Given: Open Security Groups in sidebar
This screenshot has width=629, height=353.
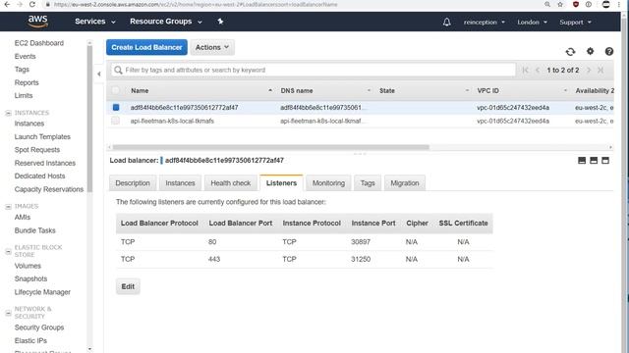Looking at the screenshot, I should (x=39, y=328).
